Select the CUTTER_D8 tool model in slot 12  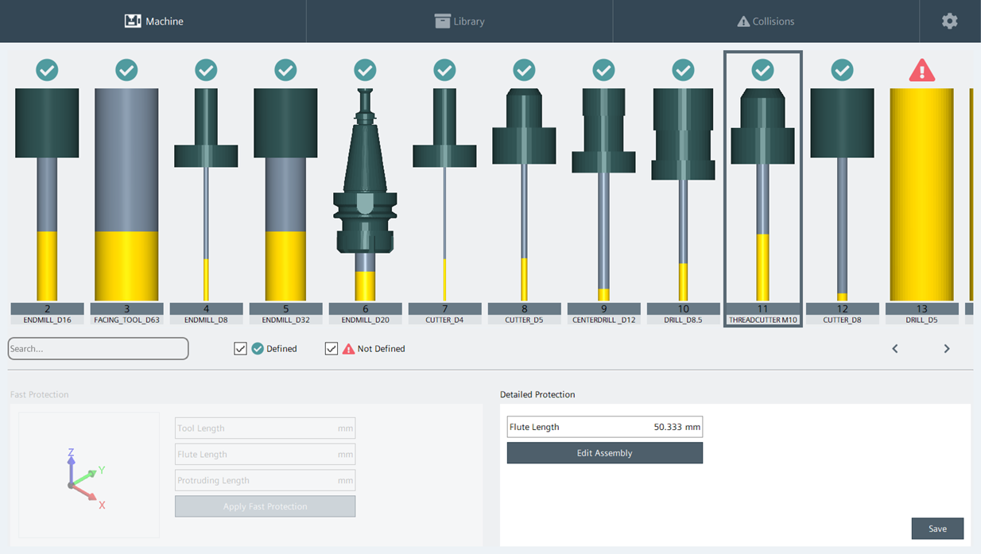click(x=842, y=194)
